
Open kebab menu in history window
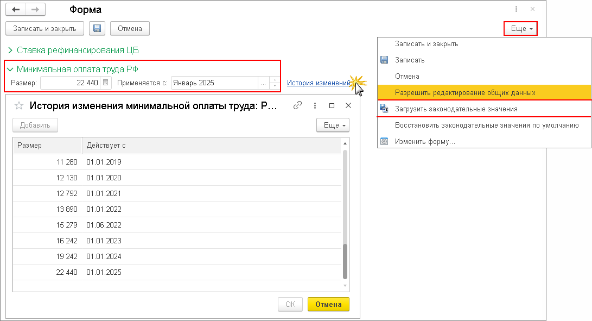(x=315, y=106)
